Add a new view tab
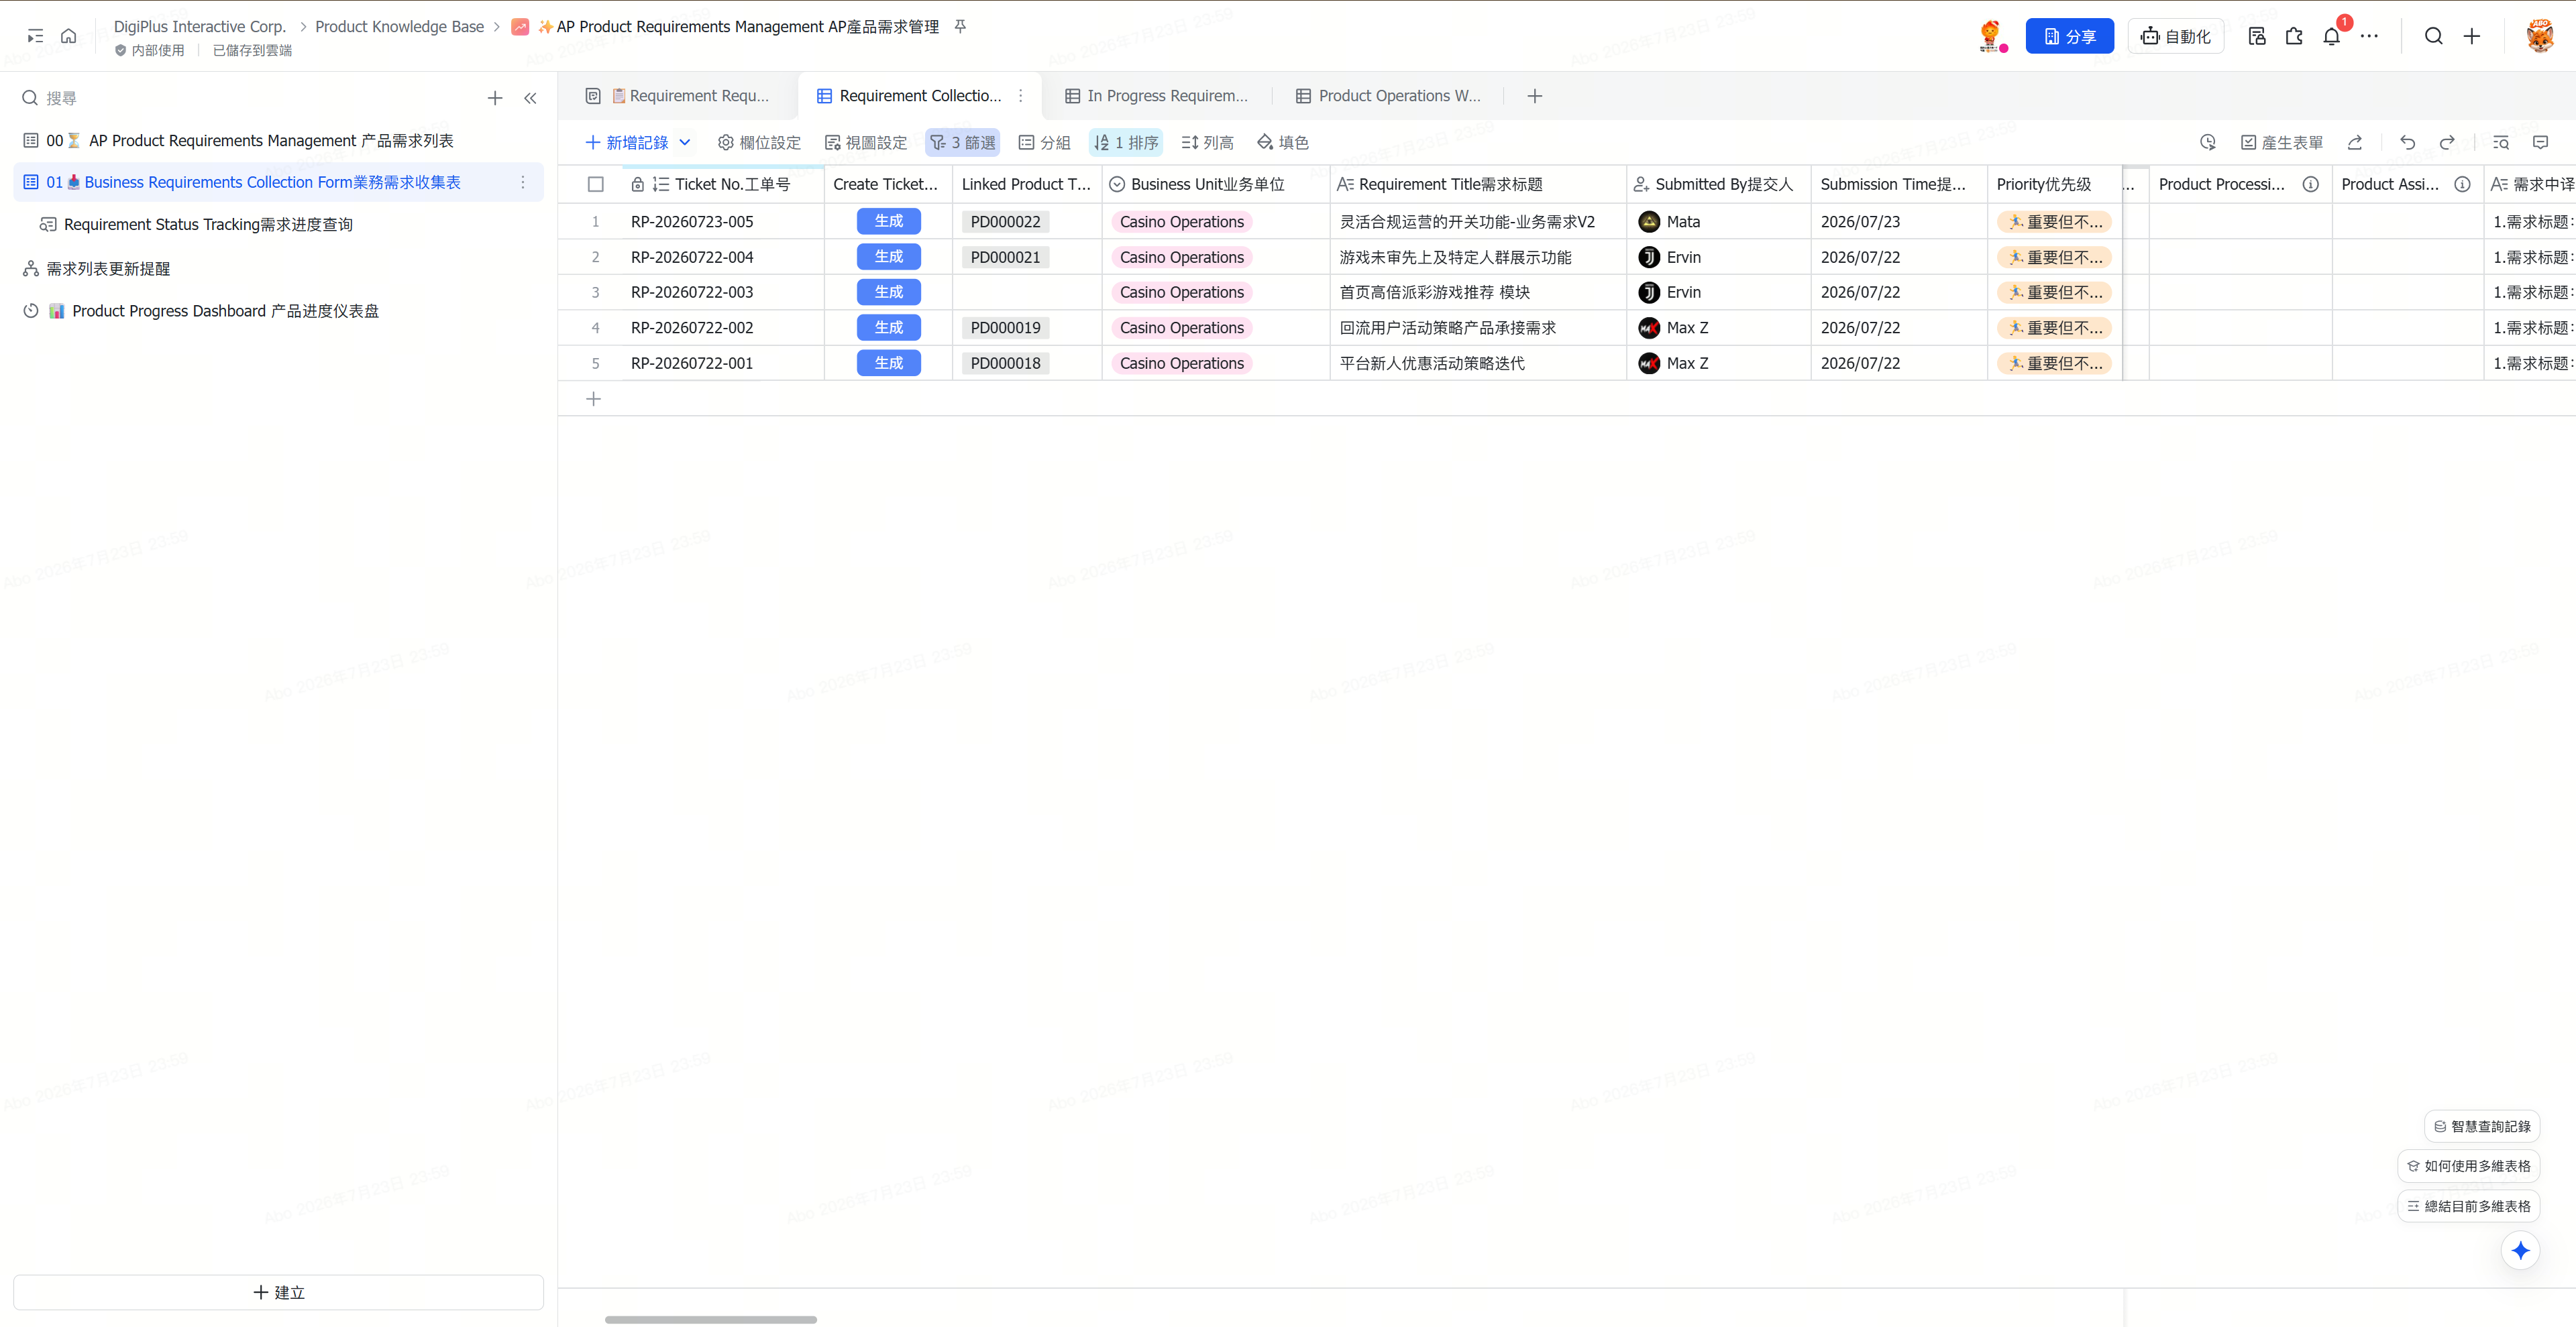Viewport: 2576px width, 1327px height. coord(1534,96)
